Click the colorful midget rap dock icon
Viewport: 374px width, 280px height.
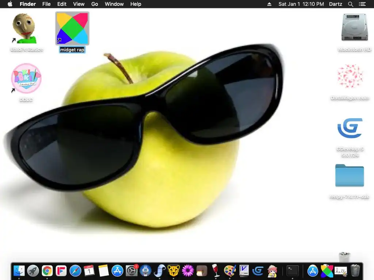click(327, 271)
